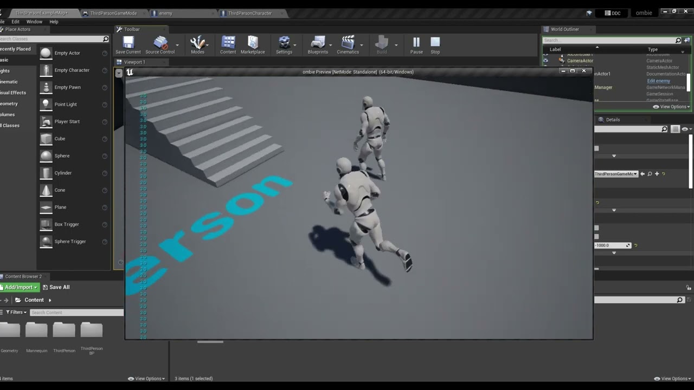Open the Settings toolbar icon
The width and height of the screenshot is (694, 390).
(x=284, y=42)
